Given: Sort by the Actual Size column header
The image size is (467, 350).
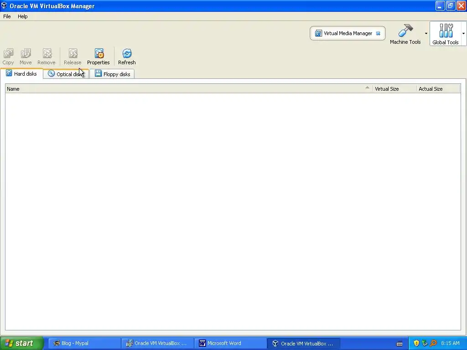Looking at the screenshot, I should click(x=438, y=89).
